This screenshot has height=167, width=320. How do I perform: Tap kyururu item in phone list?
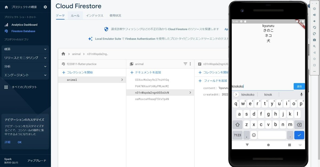268,26
